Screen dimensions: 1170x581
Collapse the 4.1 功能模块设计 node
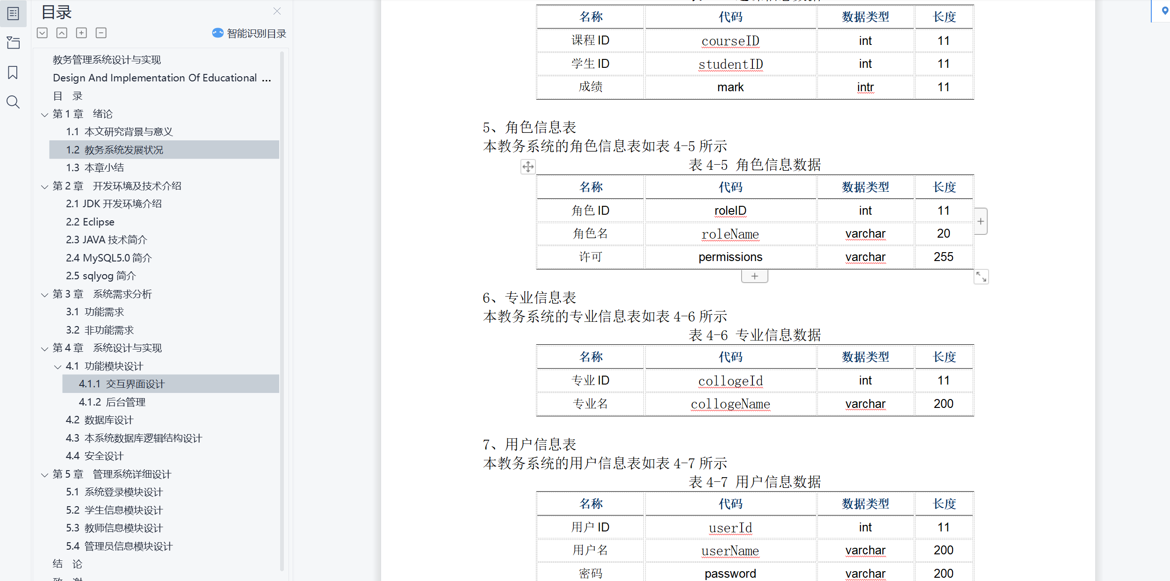point(58,367)
